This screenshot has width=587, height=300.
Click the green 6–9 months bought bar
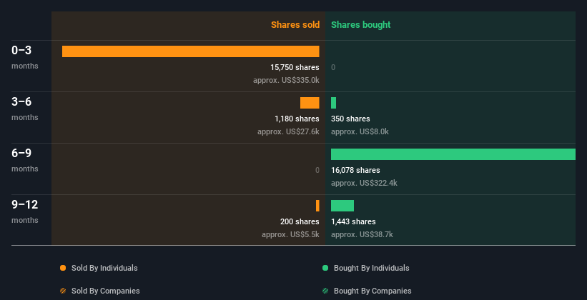[453, 154]
